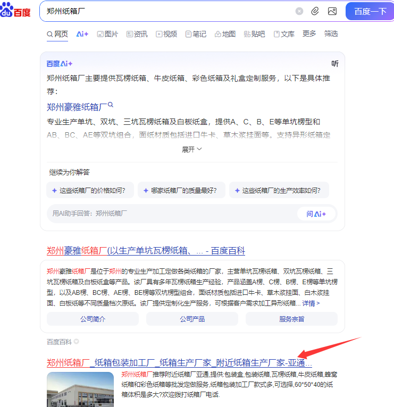
Task: Open the 更多 menu
Action: [x=309, y=34]
